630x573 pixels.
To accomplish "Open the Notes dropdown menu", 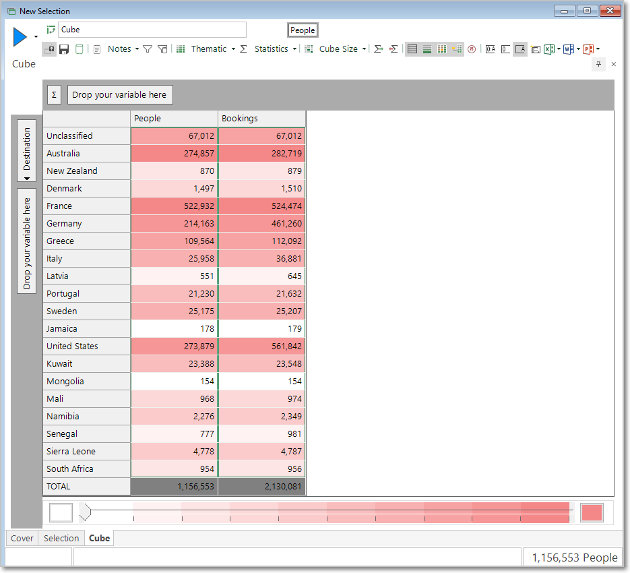I will (123, 49).
